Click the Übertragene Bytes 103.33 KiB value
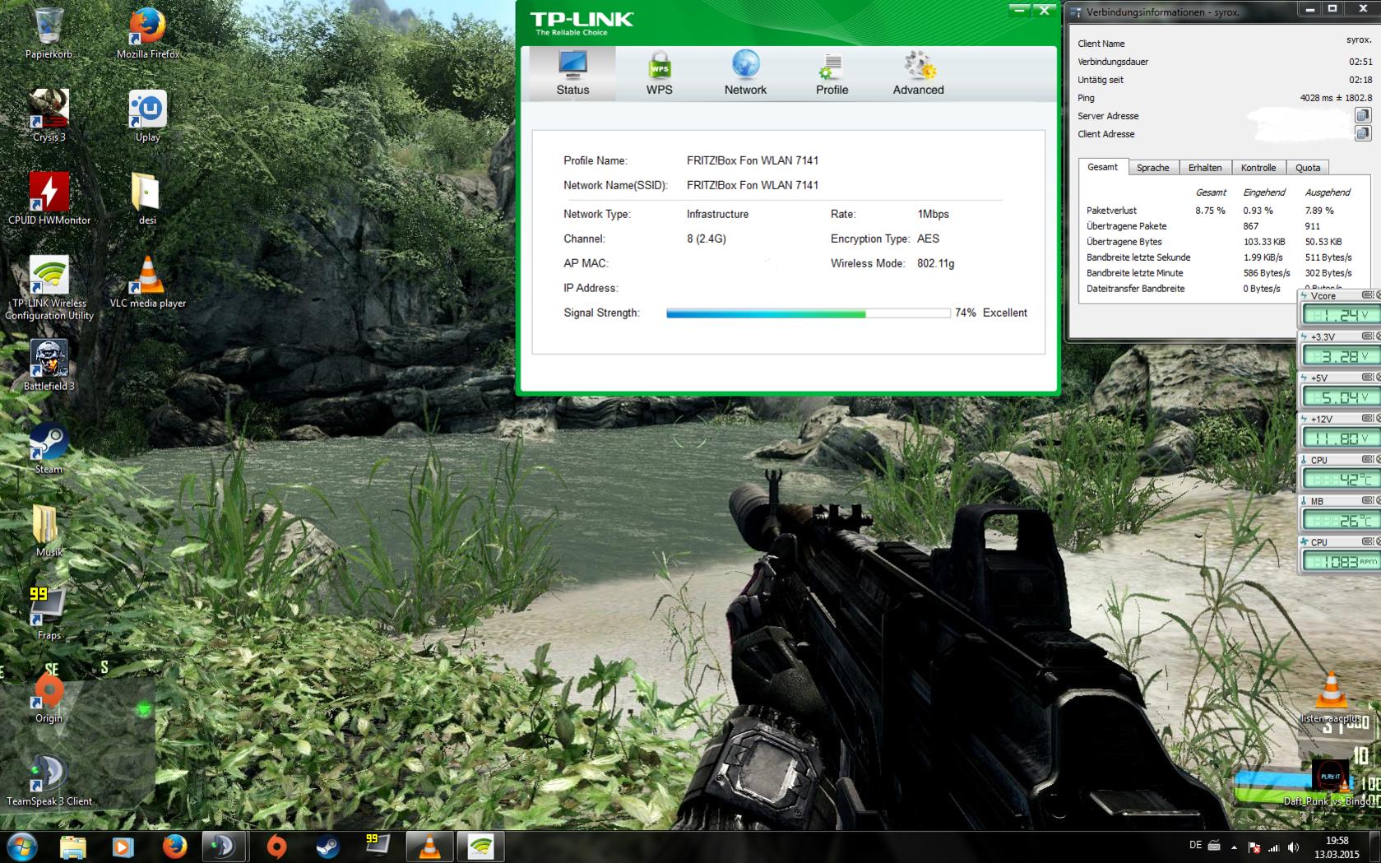This screenshot has height=863, width=1381. point(1264,242)
